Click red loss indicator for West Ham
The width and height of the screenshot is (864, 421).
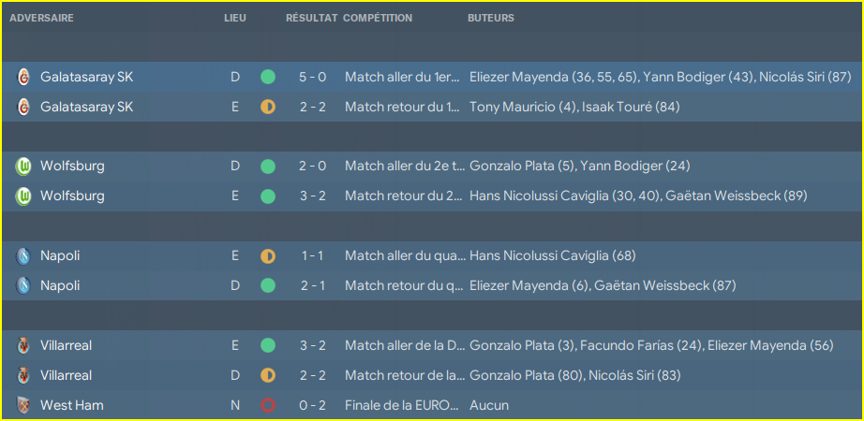[x=268, y=406]
